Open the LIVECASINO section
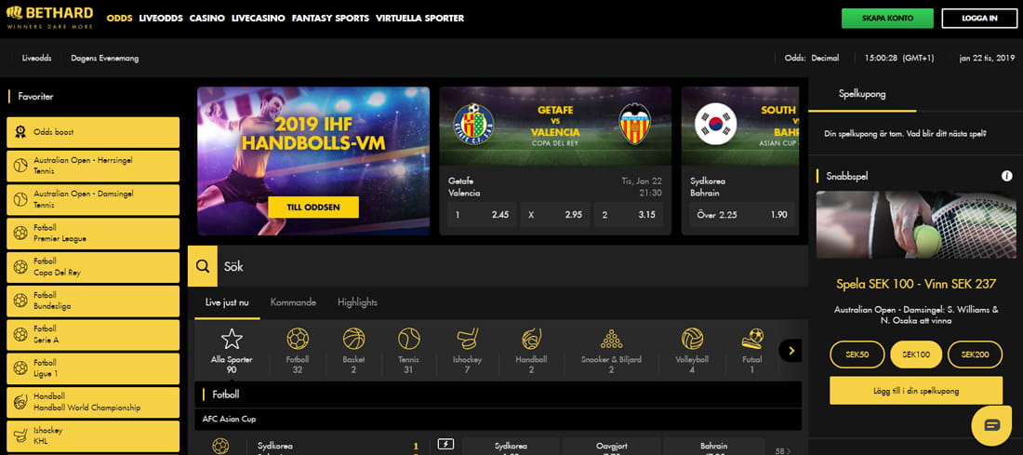 click(259, 19)
